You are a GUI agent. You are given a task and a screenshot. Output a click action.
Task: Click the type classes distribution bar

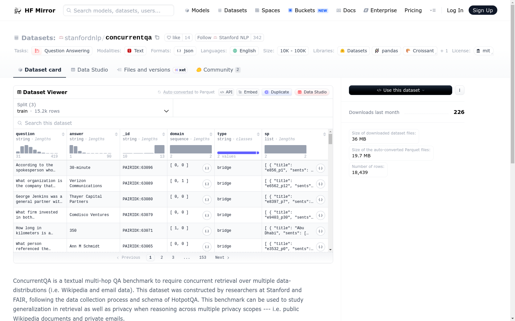(x=238, y=153)
